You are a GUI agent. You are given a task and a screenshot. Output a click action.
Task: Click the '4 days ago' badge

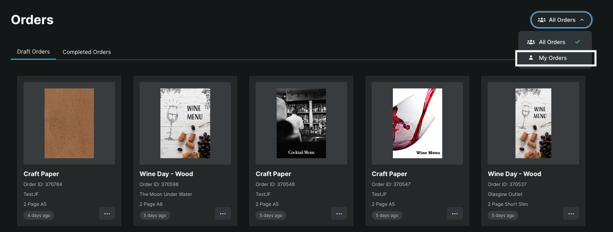pyautogui.click(x=39, y=215)
